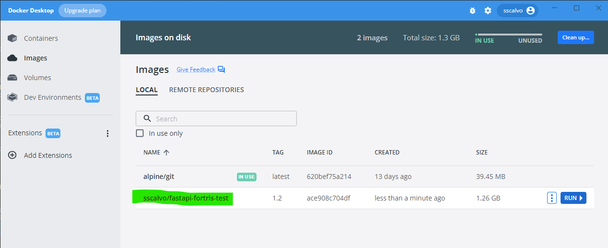Click the CREATED column header
The width and height of the screenshot is (608, 248).
coord(387,153)
